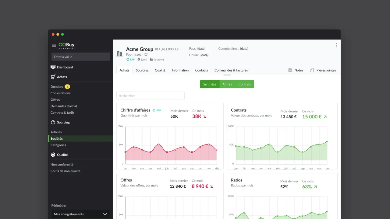
Task: Switch to the Contrats segment button
Action: point(244,84)
